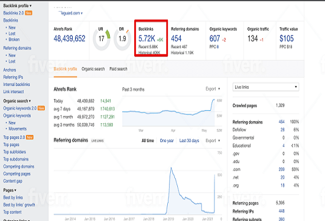Open Organic keywords sidebar link
Screen dimensions: 325x221
[x=17, y=116]
